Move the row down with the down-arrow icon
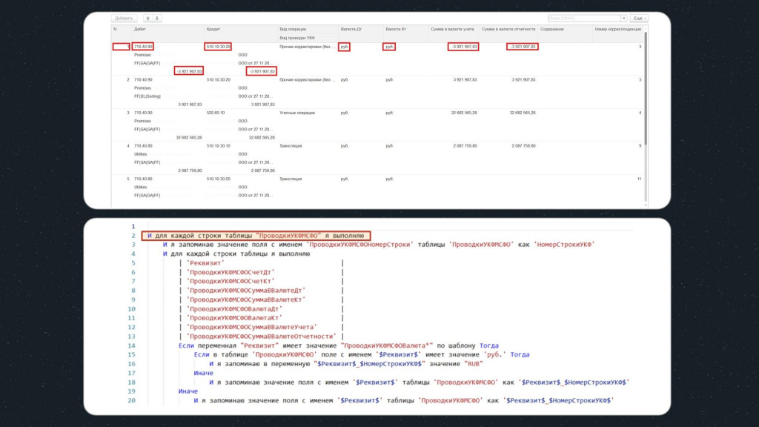The image size is (759, 427). coord(157,19)
